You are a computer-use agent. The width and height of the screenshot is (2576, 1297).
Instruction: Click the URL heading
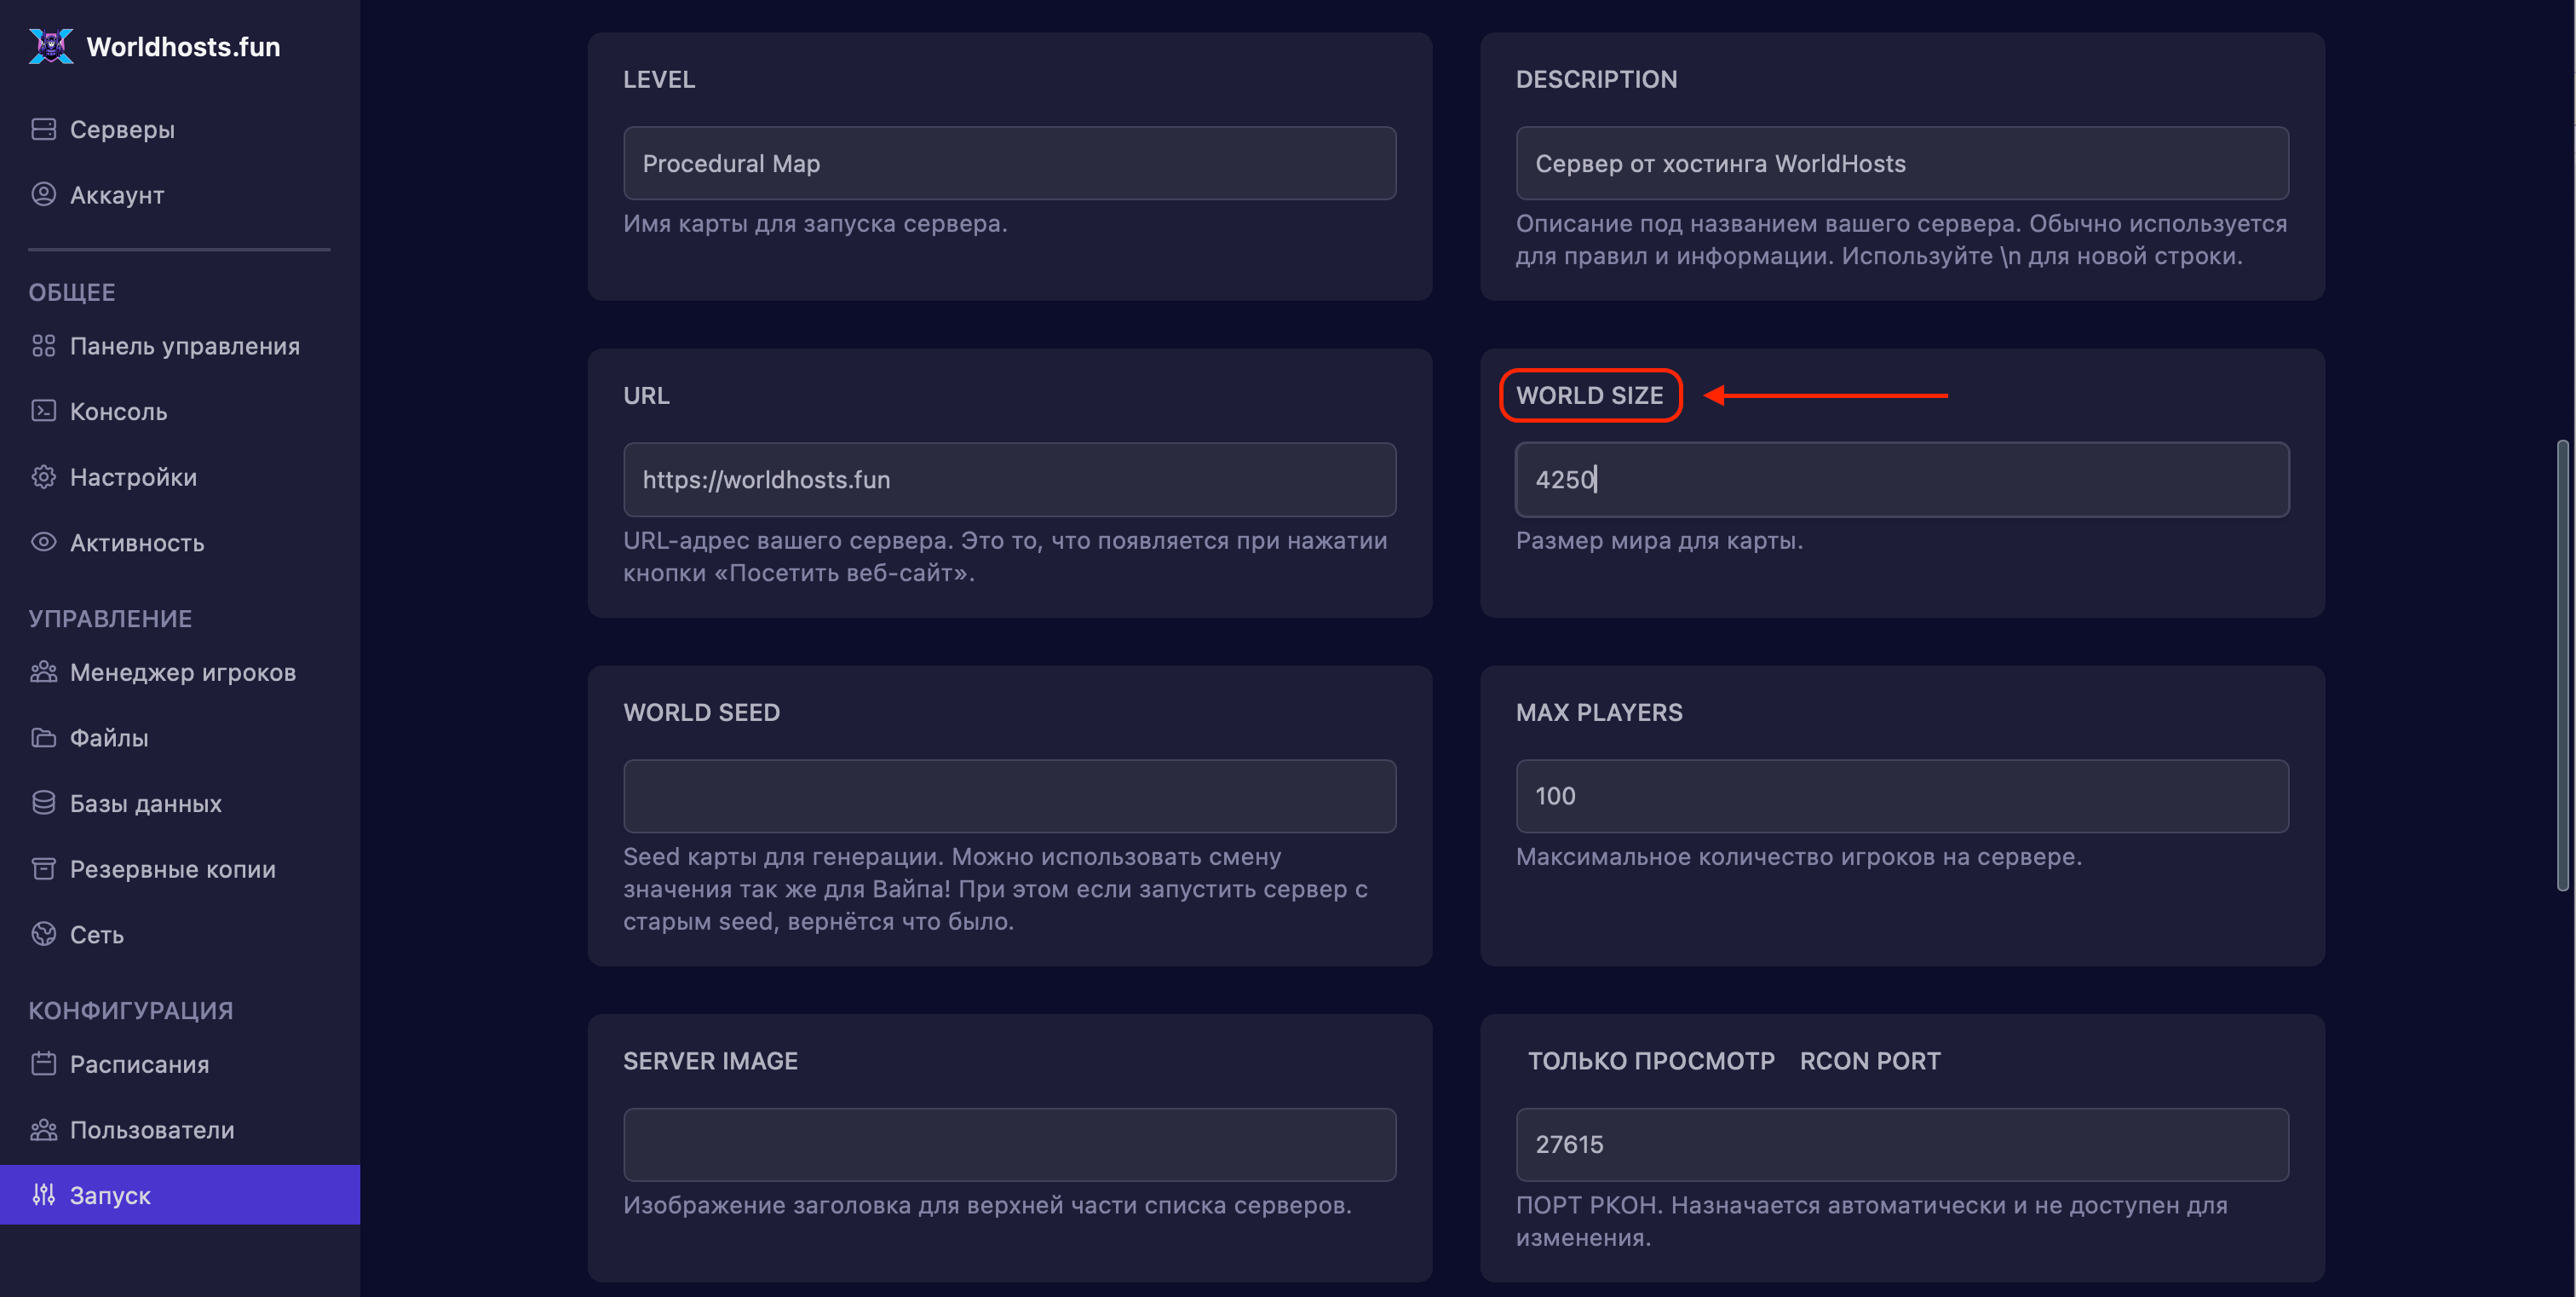pos(646,396)
